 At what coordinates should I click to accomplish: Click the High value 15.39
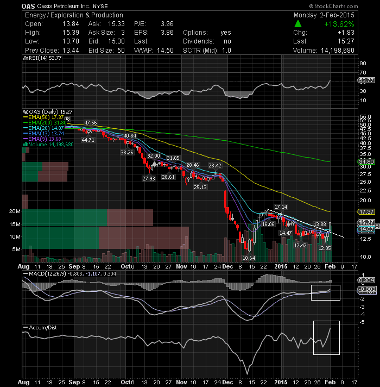pos(71,33)
